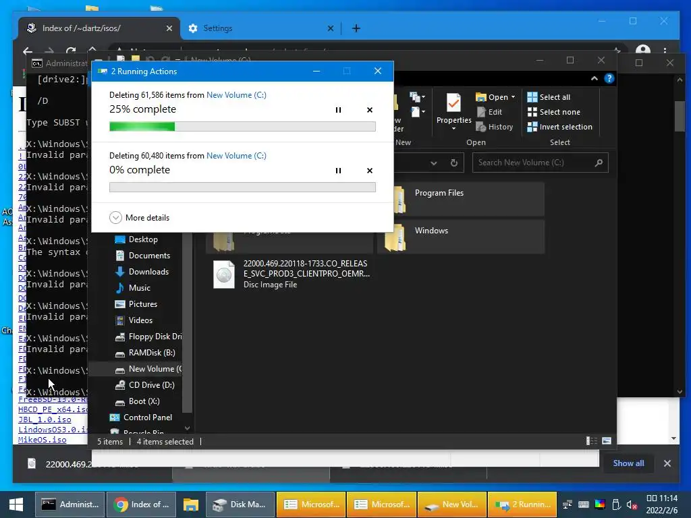Collapse the Explorer ribbon chevron
This screenshot has width=691, height=518.
594,78
